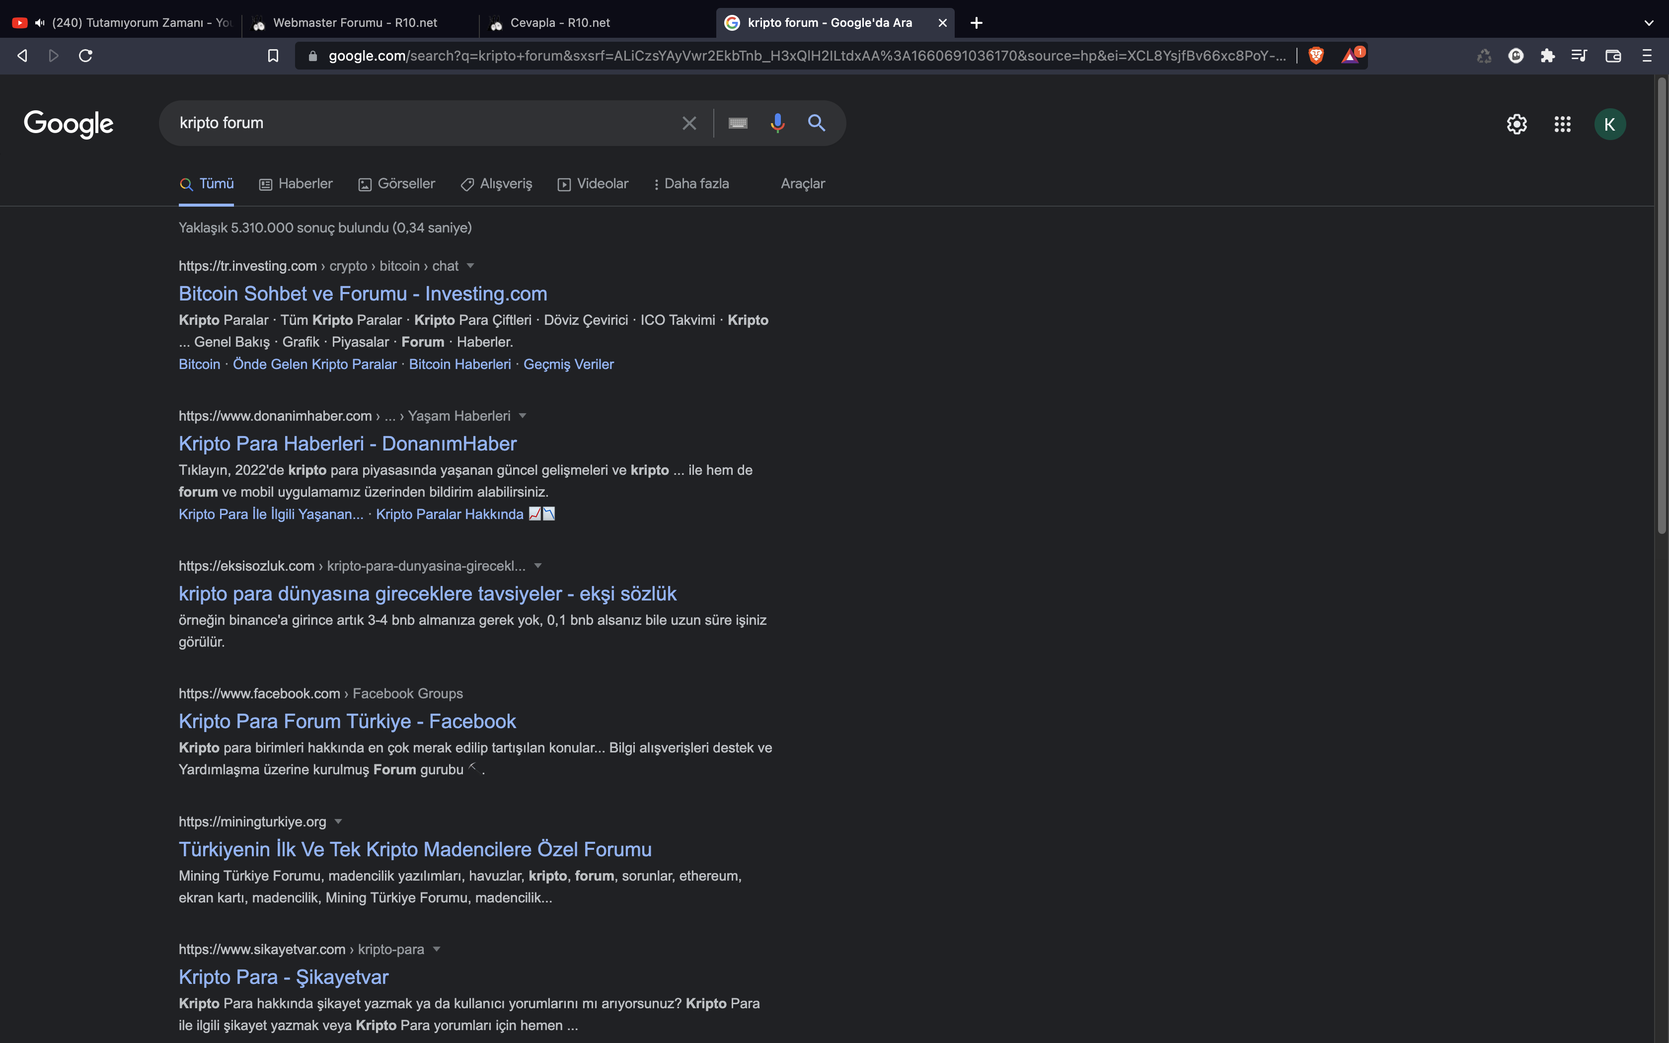Open the tab search dropdown arrow
Screen dimensions: 1669x1043
point(1648,23)
